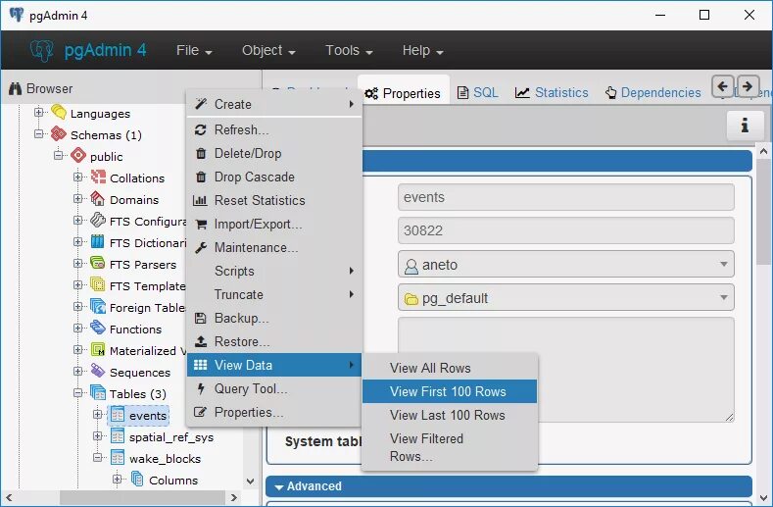Click the name field containing events
The height and width of the screenshot is (507, 773).
(x=566, y=197)
